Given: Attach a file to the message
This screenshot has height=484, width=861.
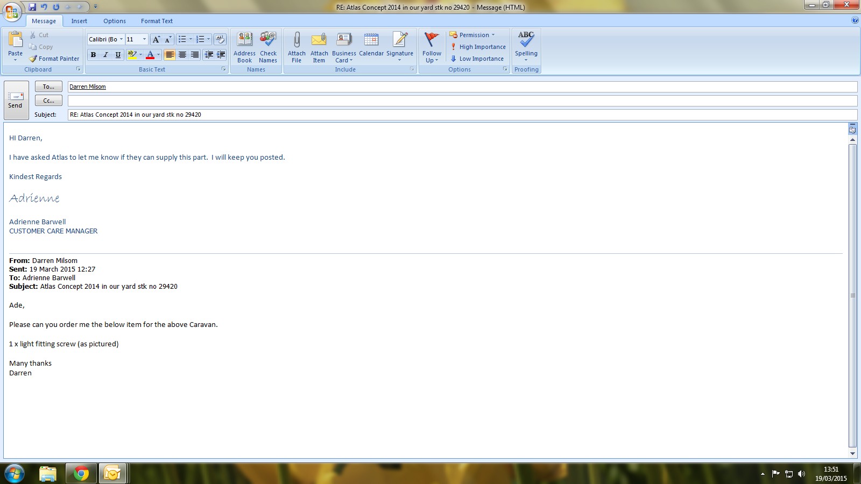Looking at the screenshot, I should coord(297,47).
